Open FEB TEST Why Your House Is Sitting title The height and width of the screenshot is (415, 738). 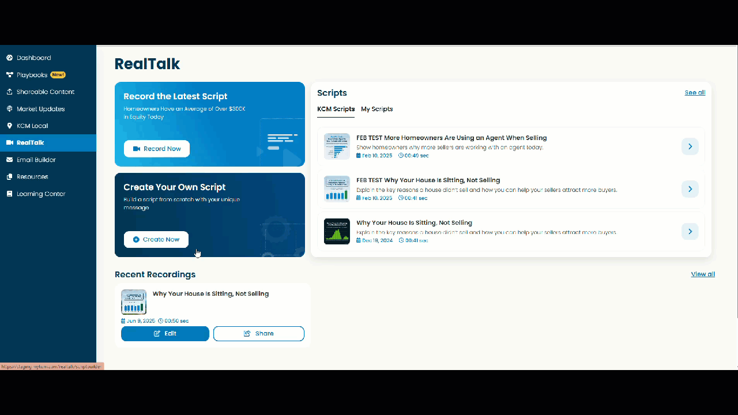point(428,180)
